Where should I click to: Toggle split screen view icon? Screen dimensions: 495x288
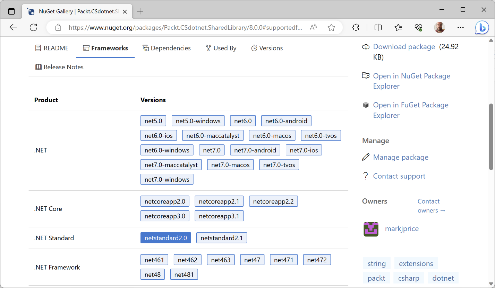pyautogui.click(x=378, y=27)
